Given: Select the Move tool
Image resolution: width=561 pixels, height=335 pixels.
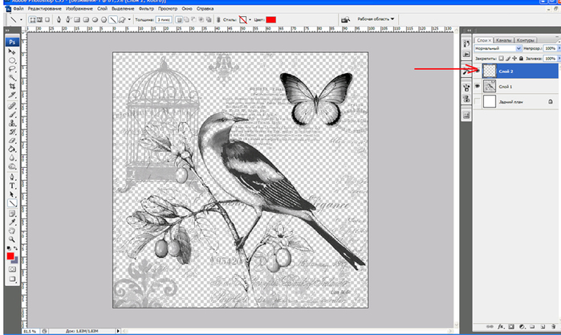Looking at the screenshot, I should pyautogui.click(x=12, y=52).
